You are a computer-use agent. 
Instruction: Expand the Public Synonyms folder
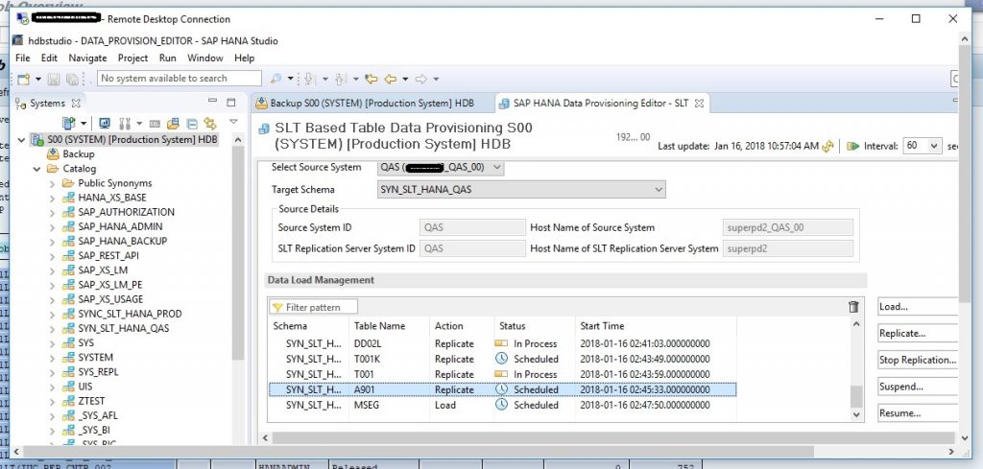click(52, 183)
